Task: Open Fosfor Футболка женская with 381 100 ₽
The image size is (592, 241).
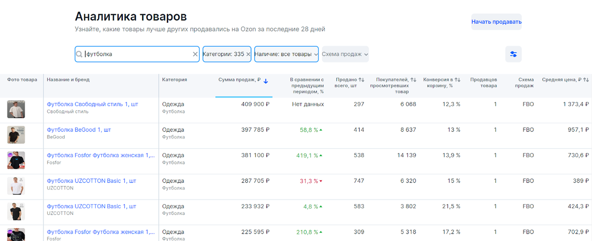Action: (x=101, y=155)
